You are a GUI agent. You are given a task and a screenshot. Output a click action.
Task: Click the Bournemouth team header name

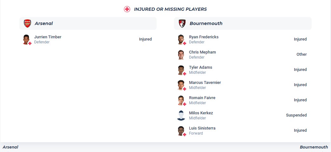pos(206,23)
